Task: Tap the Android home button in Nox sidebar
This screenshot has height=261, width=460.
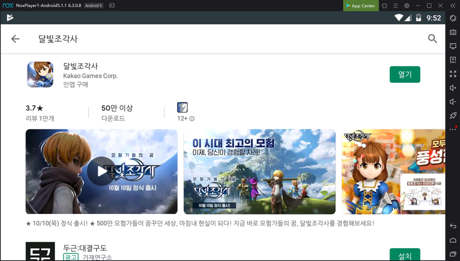Action: [x=453, y=240]
